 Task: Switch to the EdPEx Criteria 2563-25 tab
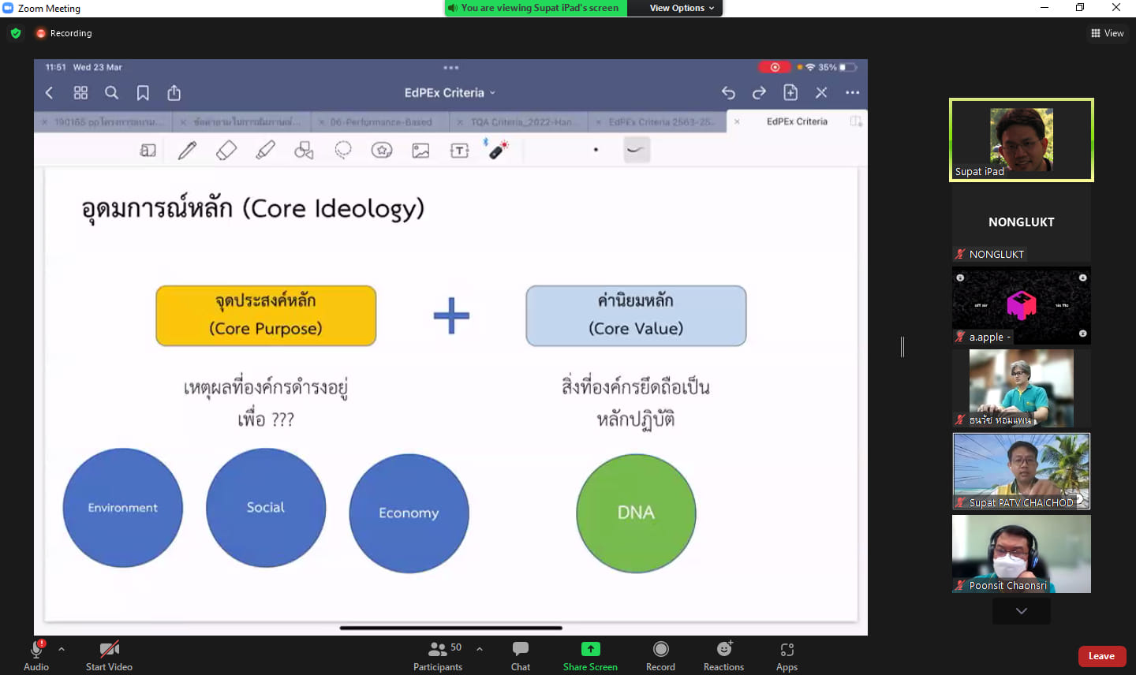pyautogui.click(x=658, y=122)
